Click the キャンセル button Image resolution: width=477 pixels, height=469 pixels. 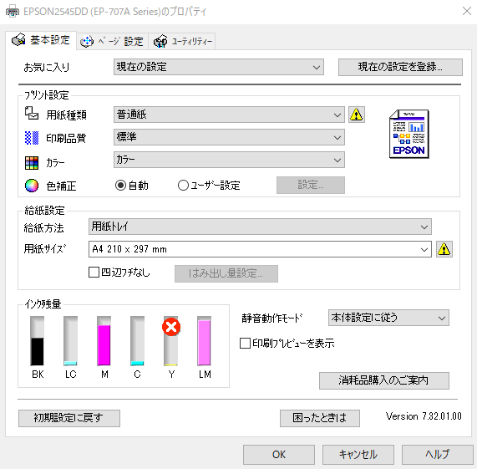(358, 455)
